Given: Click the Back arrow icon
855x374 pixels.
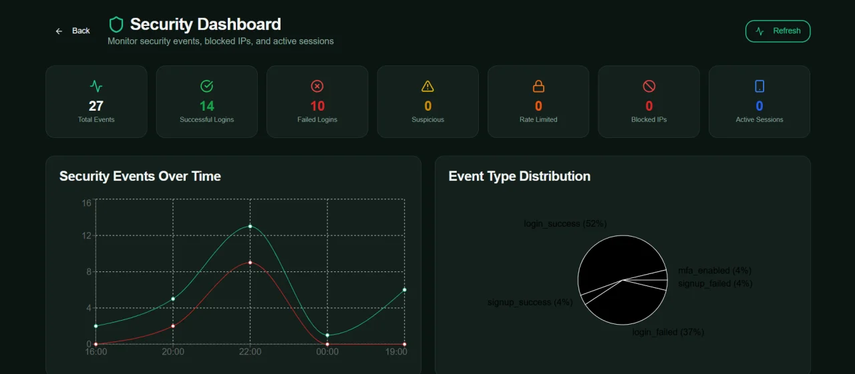Looking at the screenshot, I should tap(59, 31).
